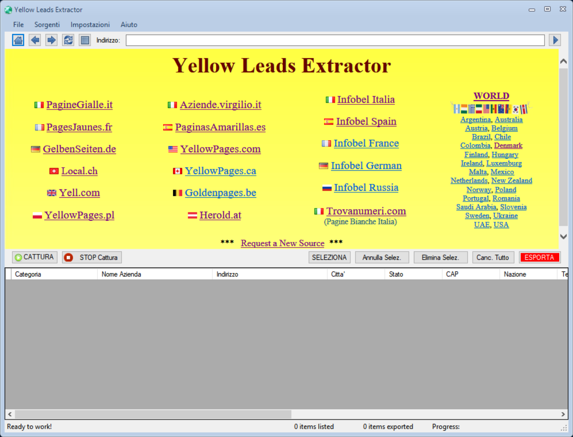
Task: Open the New Zealand country link
Action: [512, 181]
